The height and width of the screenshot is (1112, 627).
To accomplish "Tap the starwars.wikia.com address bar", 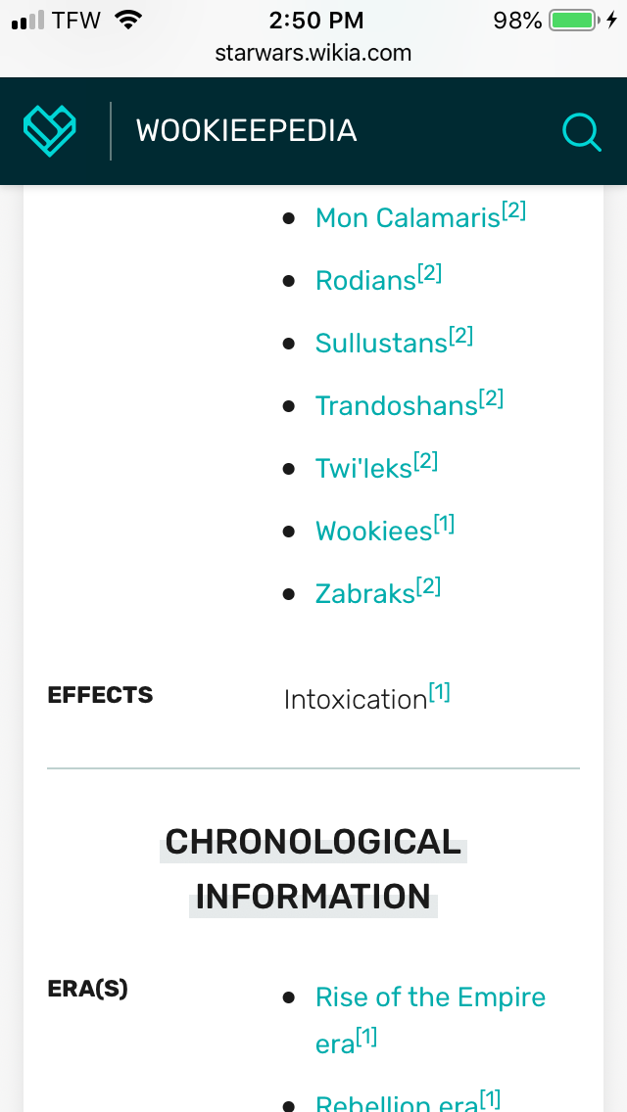I will pyautogui.click(x=313, y=53).
